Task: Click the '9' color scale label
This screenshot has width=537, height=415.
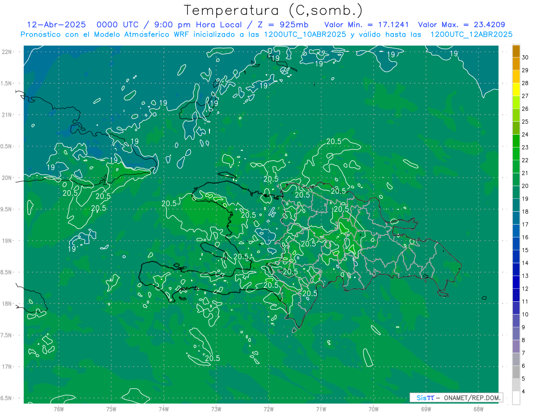Action: [524, 328]
